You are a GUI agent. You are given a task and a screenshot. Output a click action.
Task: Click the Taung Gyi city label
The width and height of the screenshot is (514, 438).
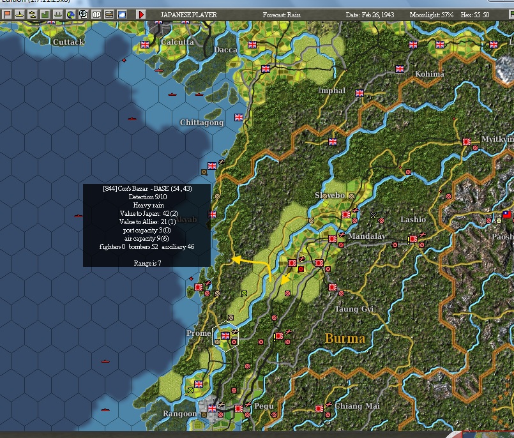tap(354, 309)
